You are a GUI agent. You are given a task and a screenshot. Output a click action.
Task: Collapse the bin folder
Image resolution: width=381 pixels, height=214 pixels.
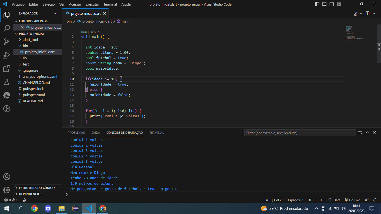[x=38, y=46]
